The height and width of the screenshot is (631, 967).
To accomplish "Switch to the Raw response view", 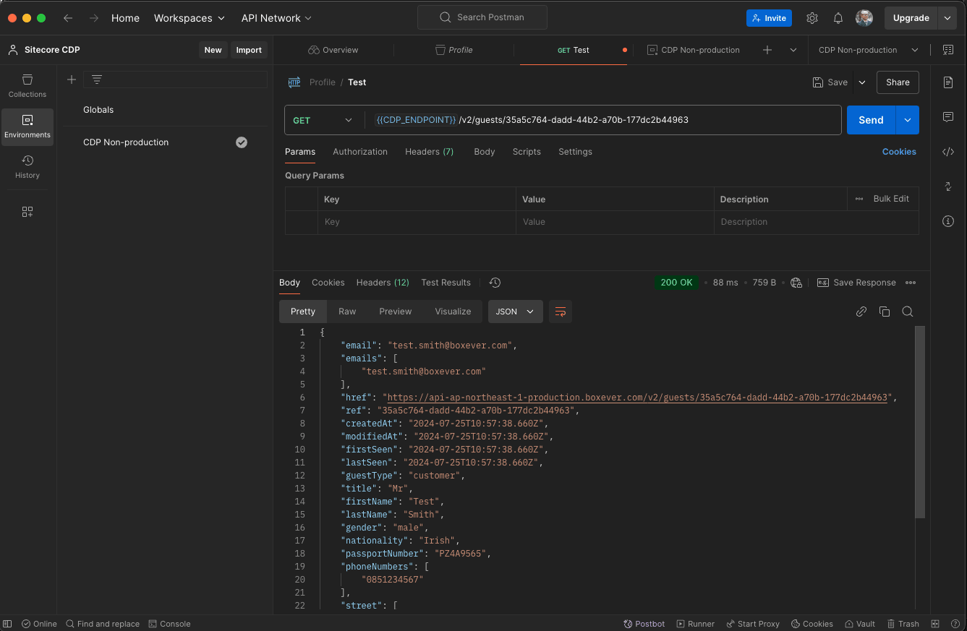I will pos(347,312).
